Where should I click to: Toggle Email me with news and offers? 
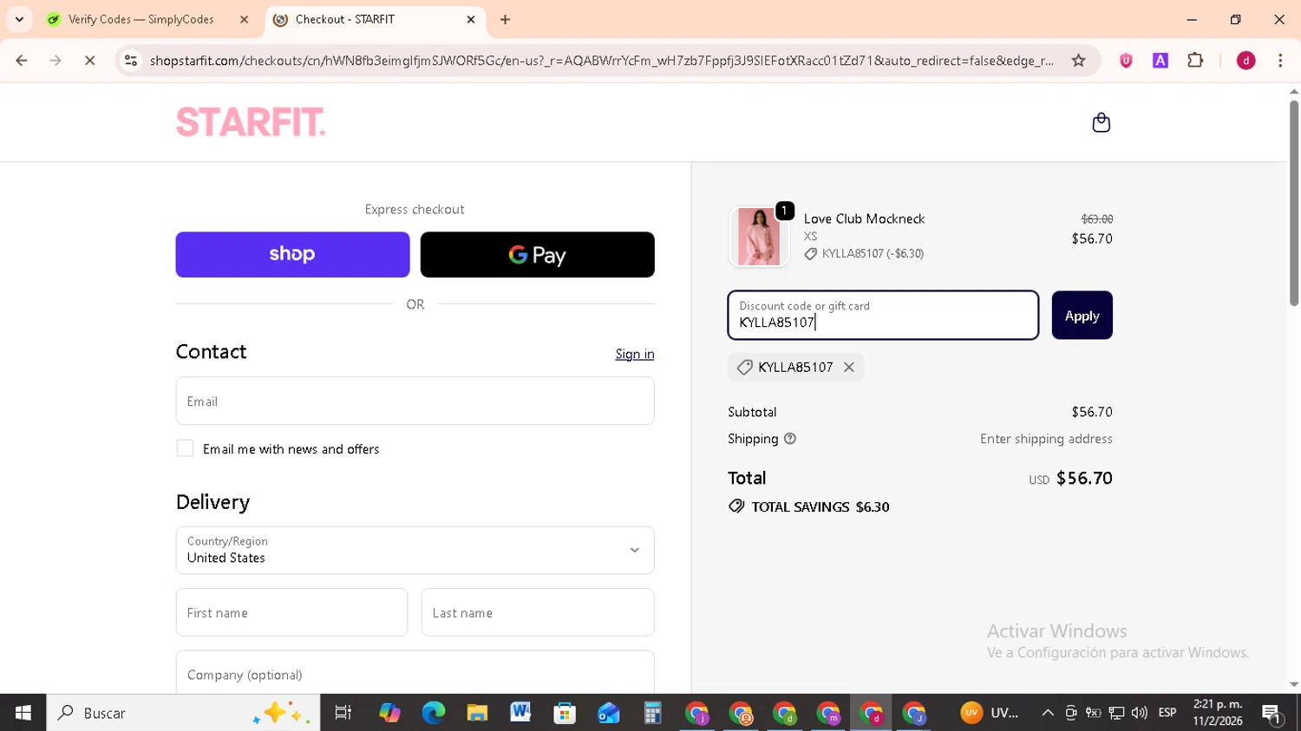[185, 448]
